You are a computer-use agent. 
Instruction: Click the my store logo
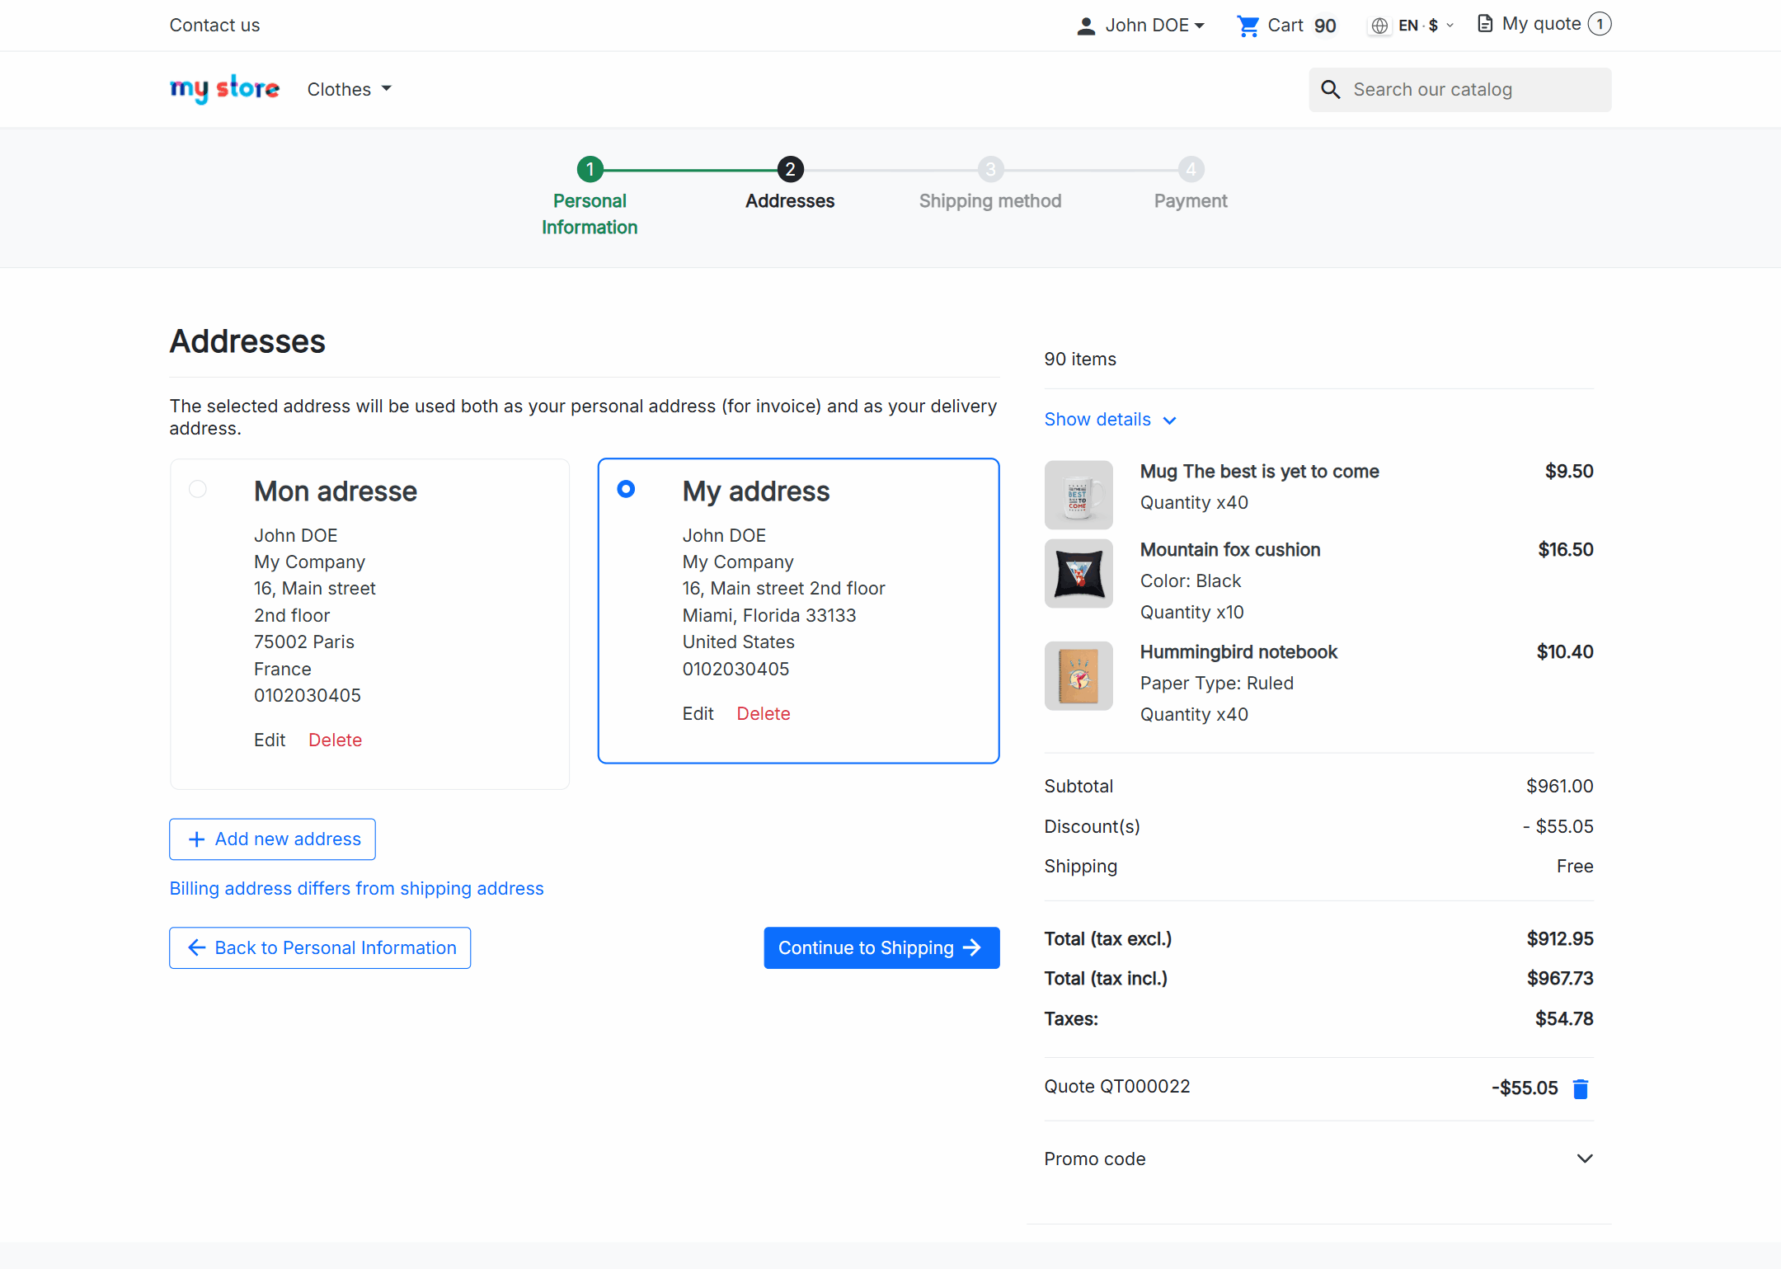[x=224, y=88]
